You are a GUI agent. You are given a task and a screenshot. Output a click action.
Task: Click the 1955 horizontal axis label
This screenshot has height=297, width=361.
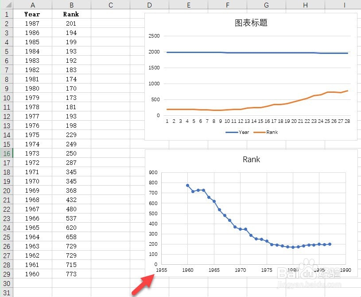coord(161,270)
